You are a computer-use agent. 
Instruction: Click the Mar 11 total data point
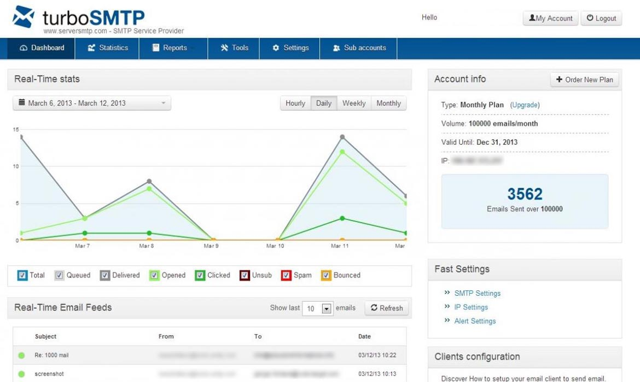tap(342, 137)
